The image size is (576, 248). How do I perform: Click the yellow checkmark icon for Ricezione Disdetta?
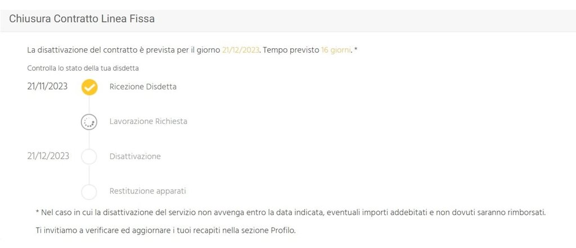[89, 87]
